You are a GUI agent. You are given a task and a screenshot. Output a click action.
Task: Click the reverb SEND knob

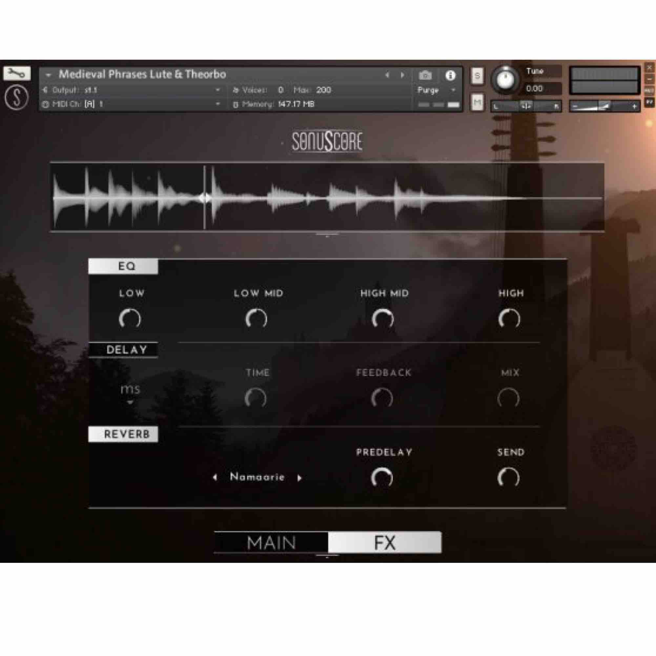tap(509, 477)
